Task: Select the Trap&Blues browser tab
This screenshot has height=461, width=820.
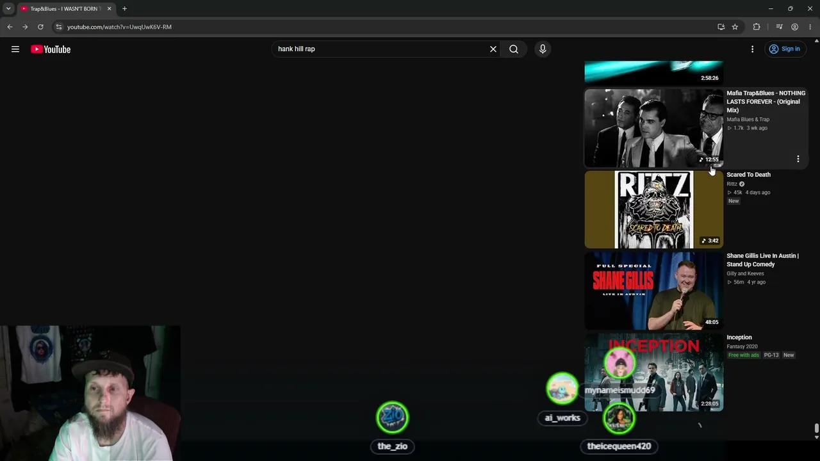Action: click(65, 9)
